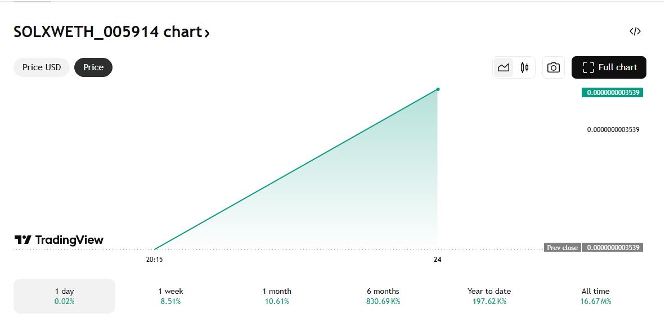Switch to candlestick chart style icon

(x=525, y=67)
